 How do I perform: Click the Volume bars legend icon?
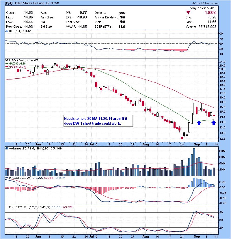point(6,148)
